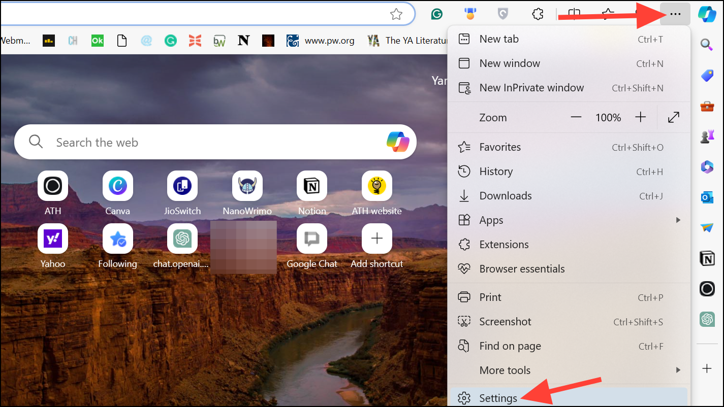Open Settings from the menu
Viewport: 724px width, 407px height.
click(497, 398)
